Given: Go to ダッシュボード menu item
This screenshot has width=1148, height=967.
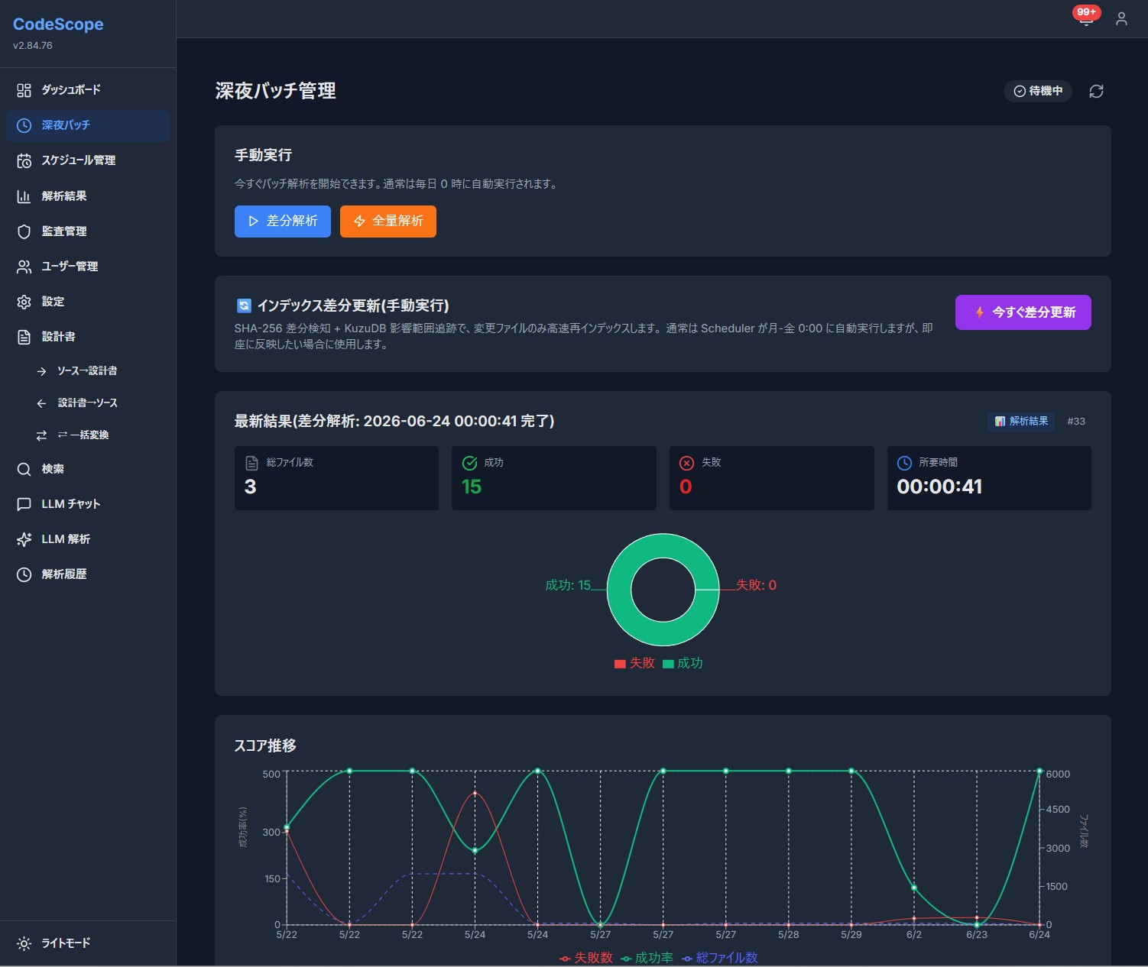Looking at the screenshot, I should tap(88, 90).
